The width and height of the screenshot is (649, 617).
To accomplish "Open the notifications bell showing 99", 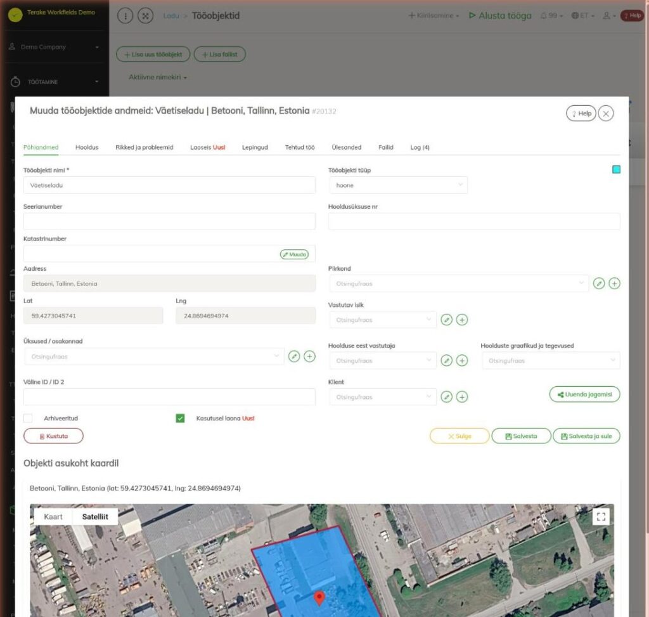I will (x=551, y=16).
